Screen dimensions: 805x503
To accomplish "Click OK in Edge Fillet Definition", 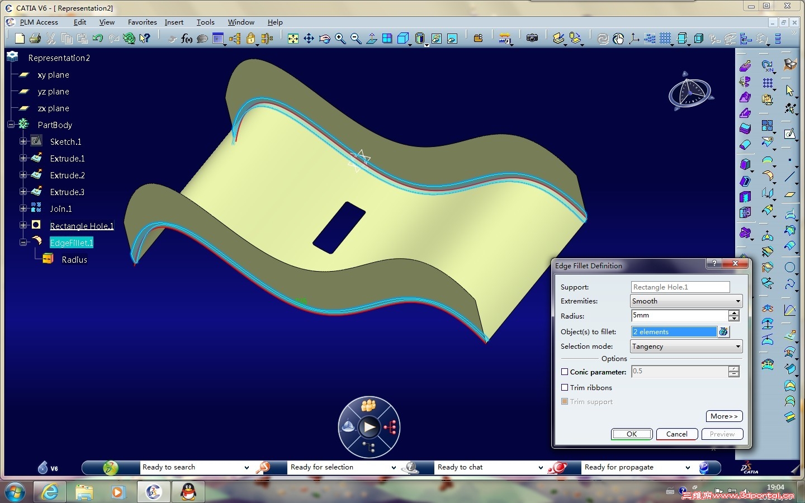I will (632, 434).
